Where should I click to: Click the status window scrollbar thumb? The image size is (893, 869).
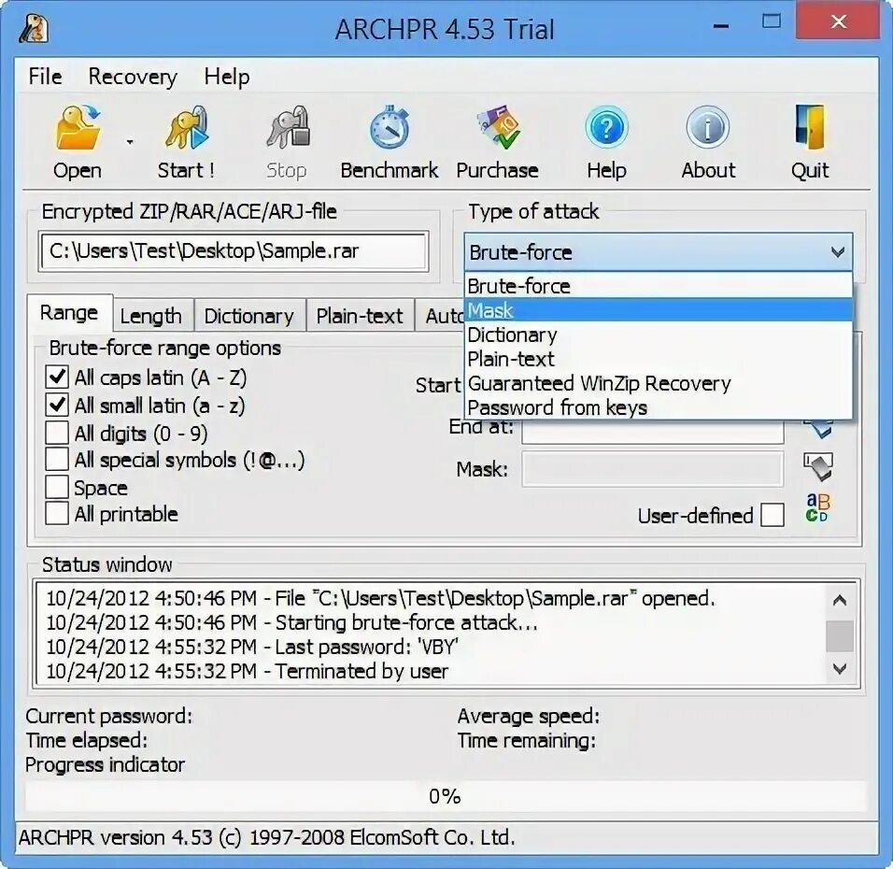(840, 635)
